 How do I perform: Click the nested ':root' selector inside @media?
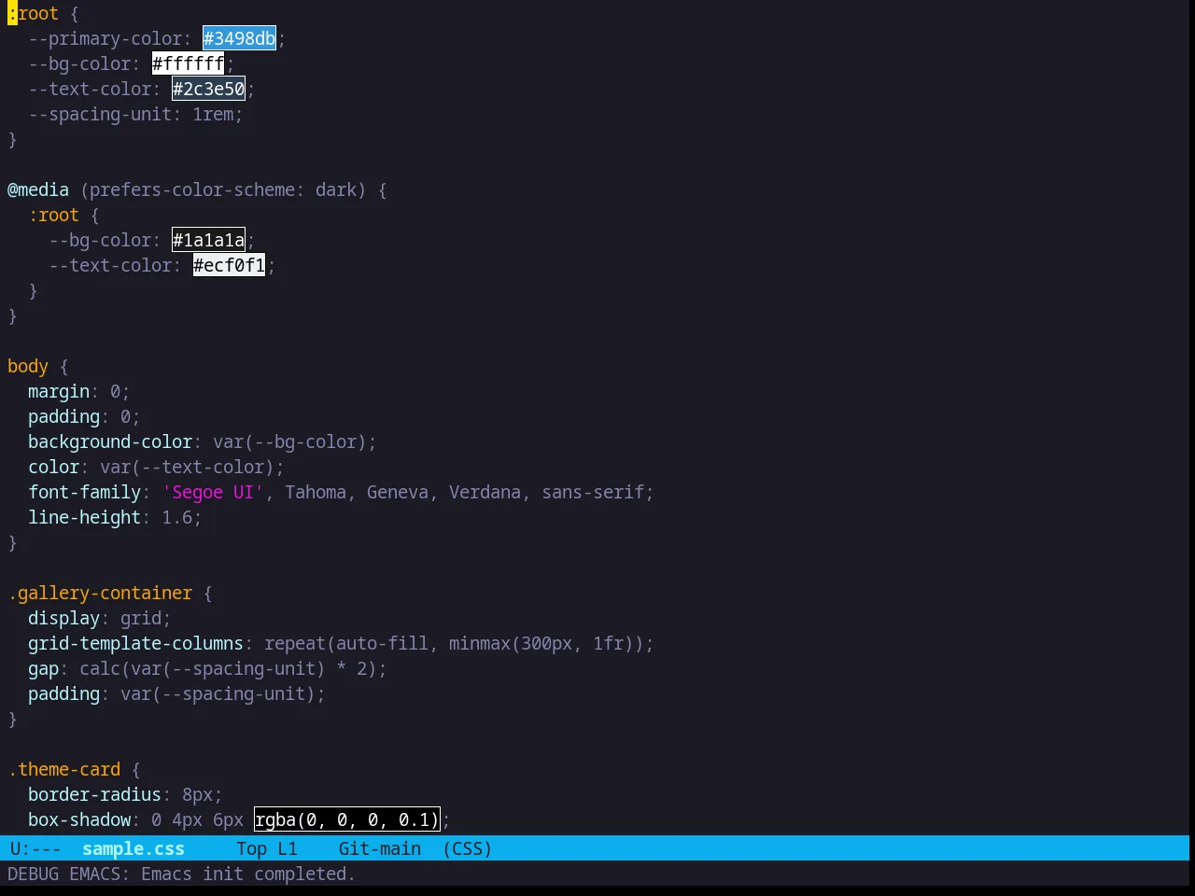pos(54,215)
